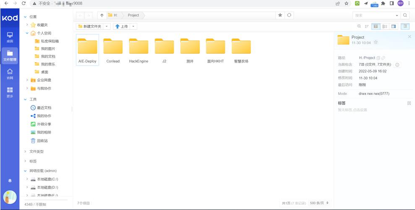Open the AIE-Deploy folder

point(87,50)
